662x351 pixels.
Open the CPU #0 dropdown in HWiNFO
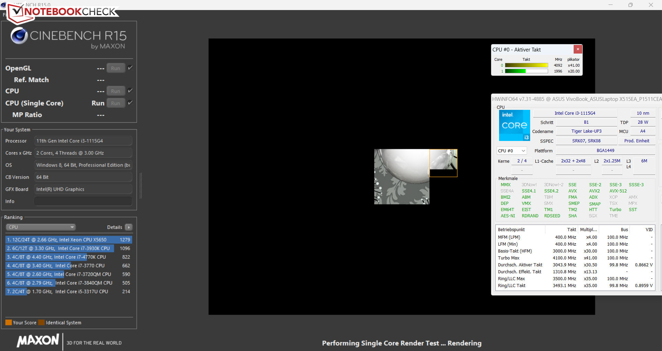512,151
